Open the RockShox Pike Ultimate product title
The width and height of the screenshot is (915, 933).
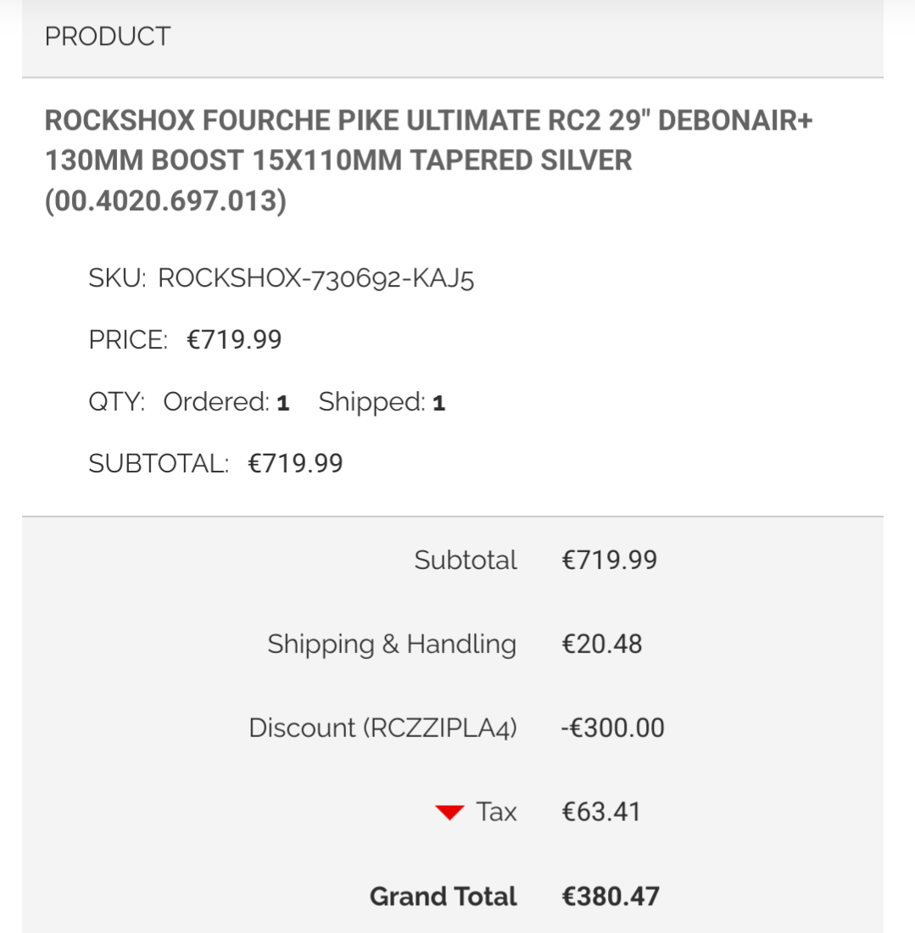point(428,161)
